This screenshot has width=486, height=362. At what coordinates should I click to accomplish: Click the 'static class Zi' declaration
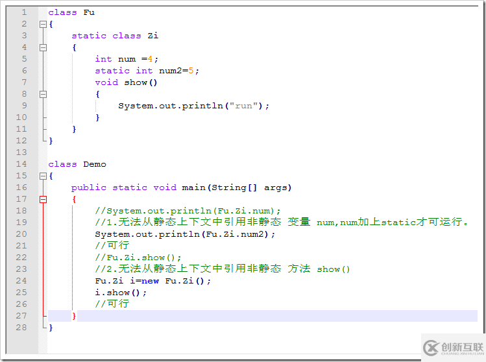(x=115, y=36)
